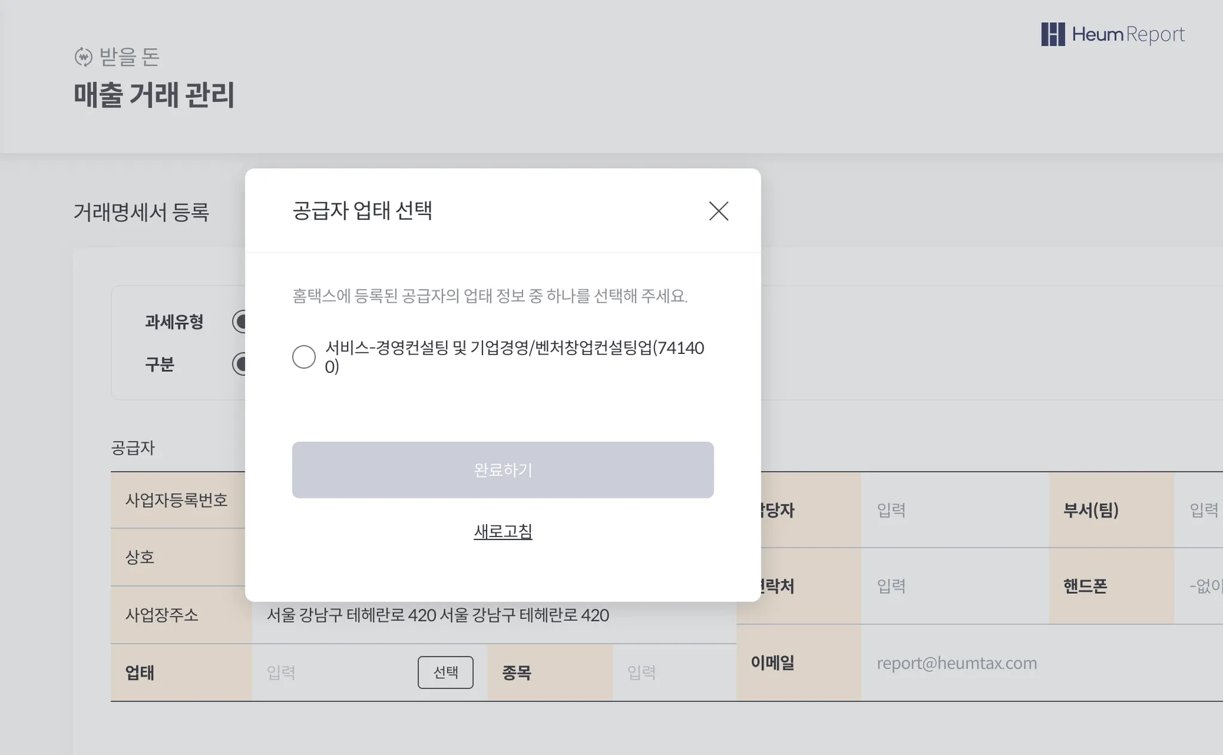The height and width of the screenshot is (755, 1223).
Task: Close the 공급자 업태 선택 dialog
Action: click(718, 211)
